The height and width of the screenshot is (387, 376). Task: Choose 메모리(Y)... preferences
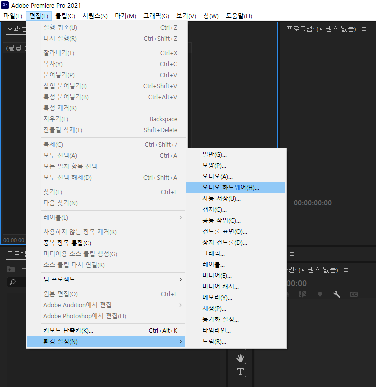(236, 298)
